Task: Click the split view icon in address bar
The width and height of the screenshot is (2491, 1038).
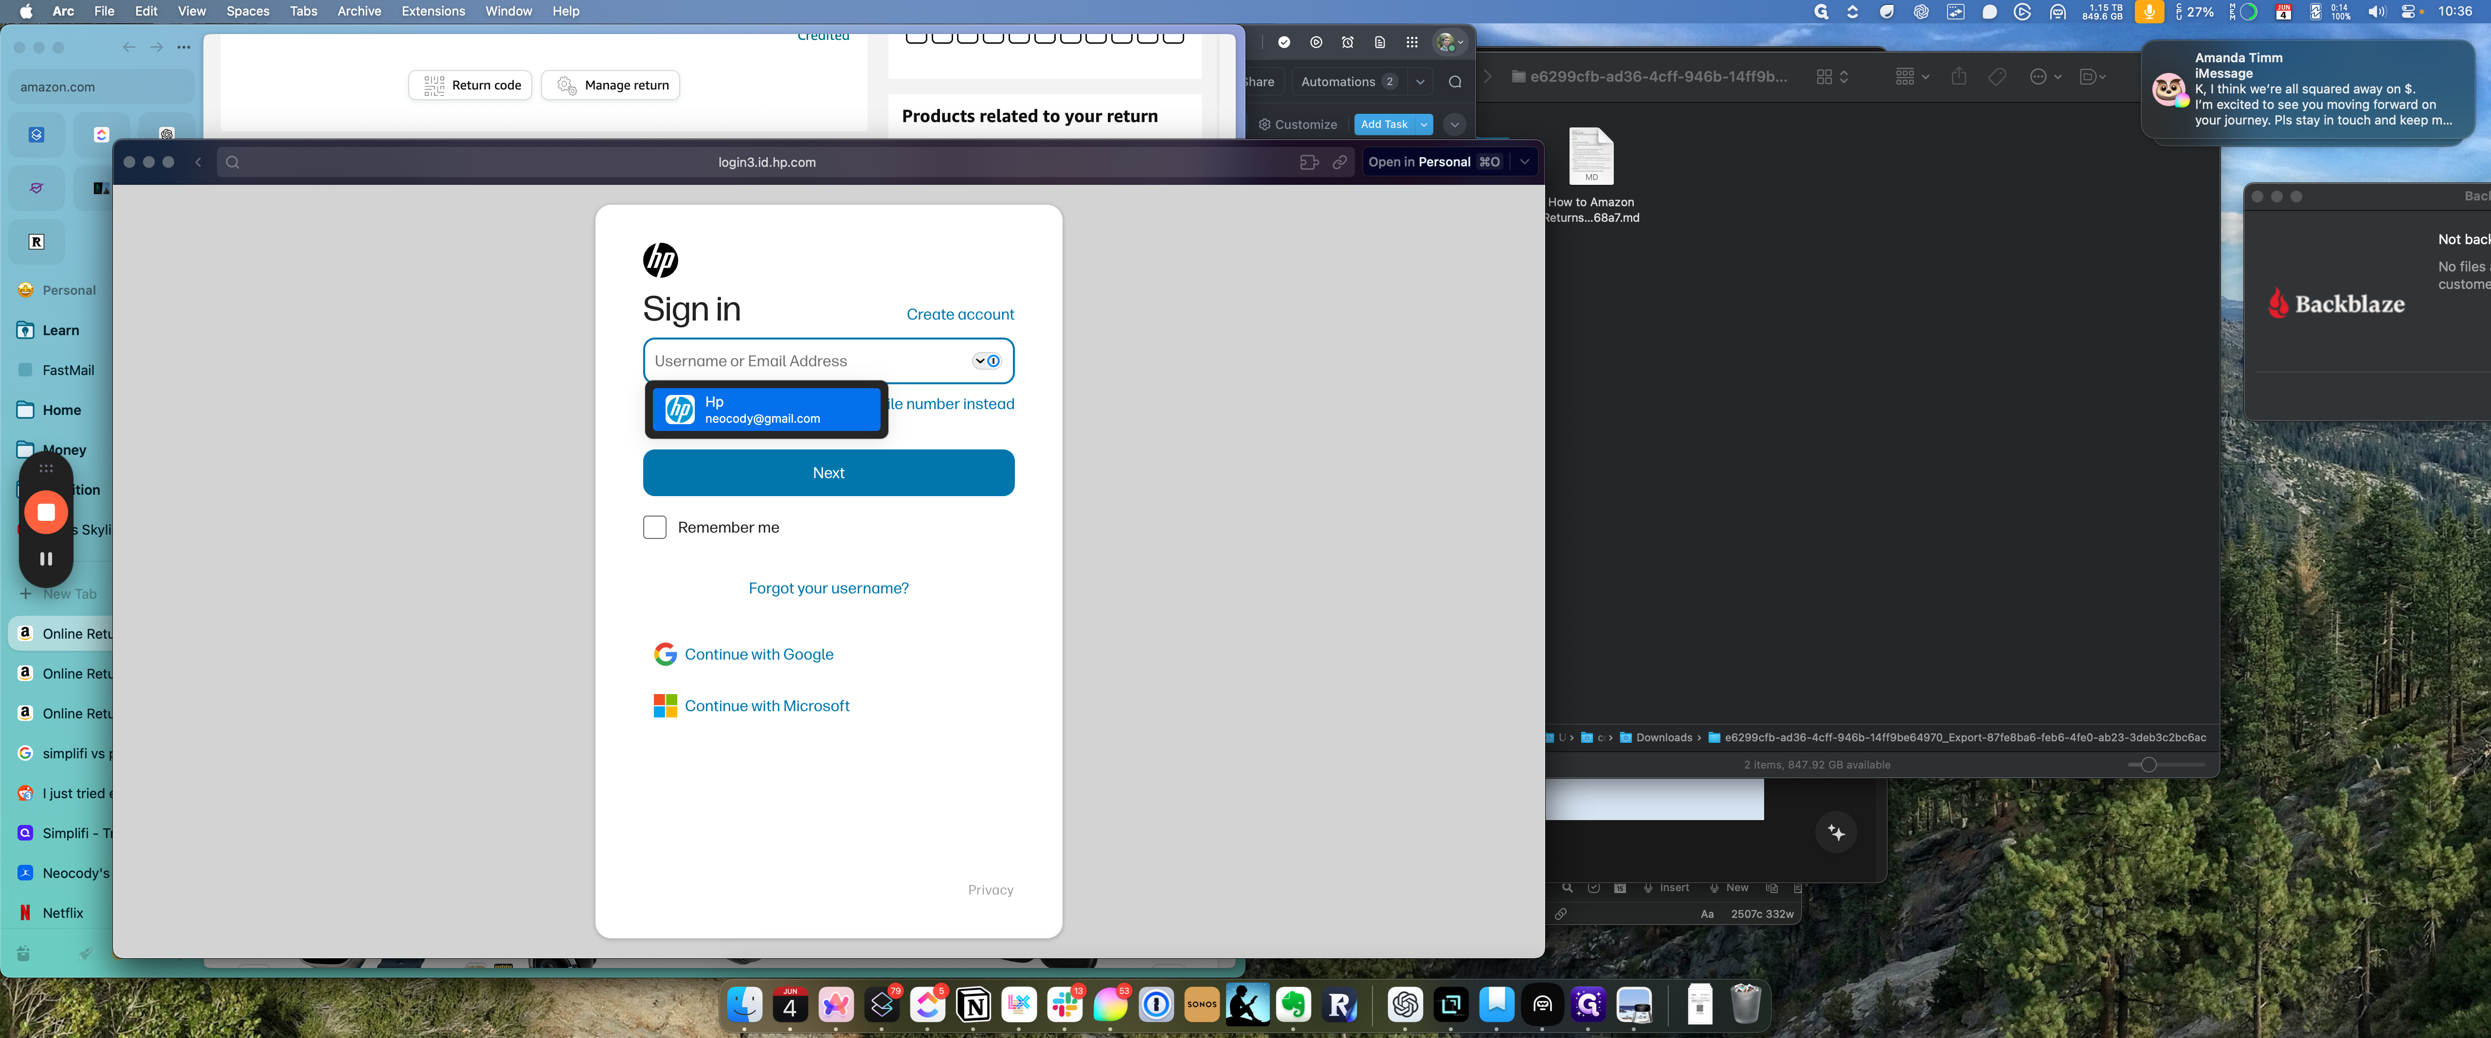Action: coord(1308,162)
